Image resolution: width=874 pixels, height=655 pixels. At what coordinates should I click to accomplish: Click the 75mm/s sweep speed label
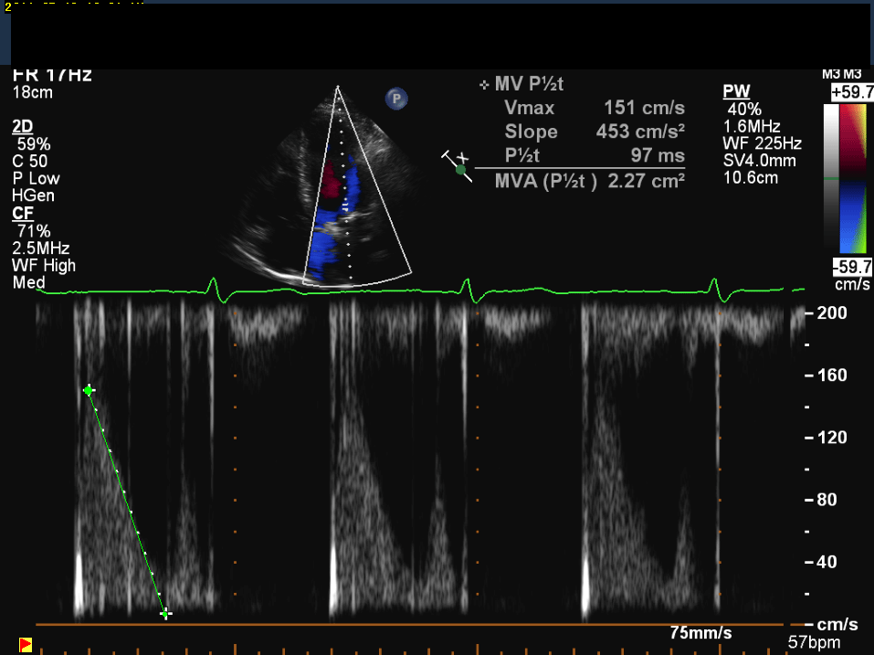click(x=700, y=633)
